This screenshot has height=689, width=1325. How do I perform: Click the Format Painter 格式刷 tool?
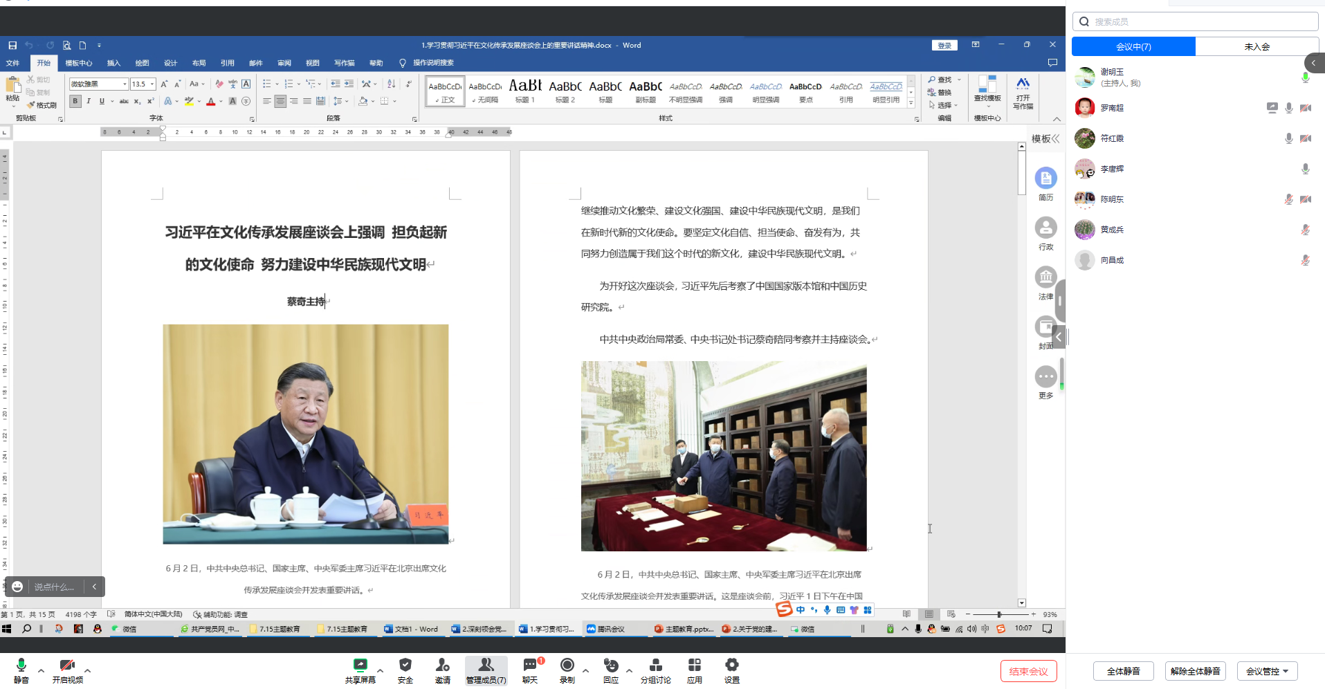42,105
